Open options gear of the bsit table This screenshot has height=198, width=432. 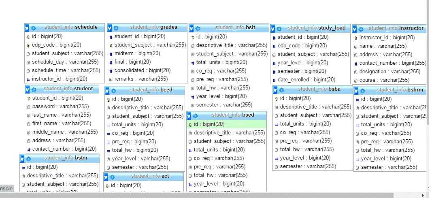coord(198,28)
